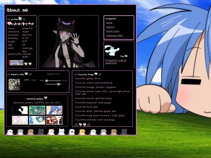The width and height of the screenshot is (211, 158).
Task: Click 'favorite manga: blame!, kingdom' line
Action: [x=96, y=87]
